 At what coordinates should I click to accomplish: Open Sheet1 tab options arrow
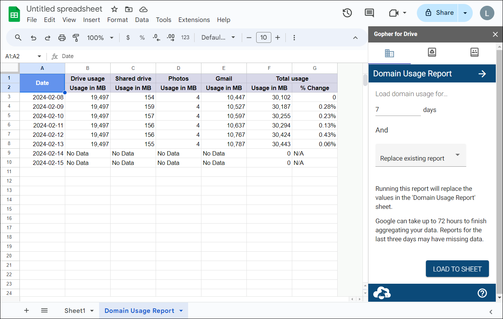point(92,311)
